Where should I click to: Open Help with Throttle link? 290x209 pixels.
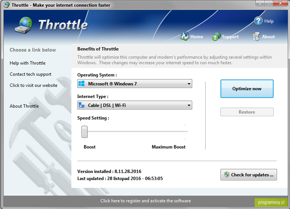(28, 63)
